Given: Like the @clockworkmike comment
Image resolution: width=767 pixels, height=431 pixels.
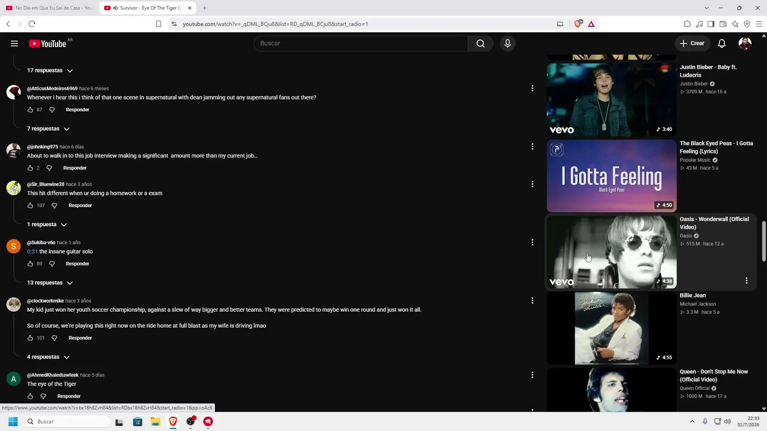Looking at the screenshot, I should pos(30,338).
